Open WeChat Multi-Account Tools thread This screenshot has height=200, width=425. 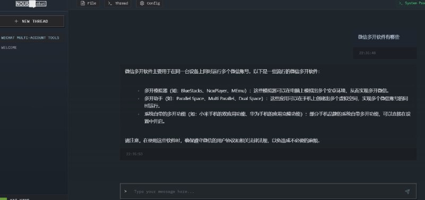[30, 38]
